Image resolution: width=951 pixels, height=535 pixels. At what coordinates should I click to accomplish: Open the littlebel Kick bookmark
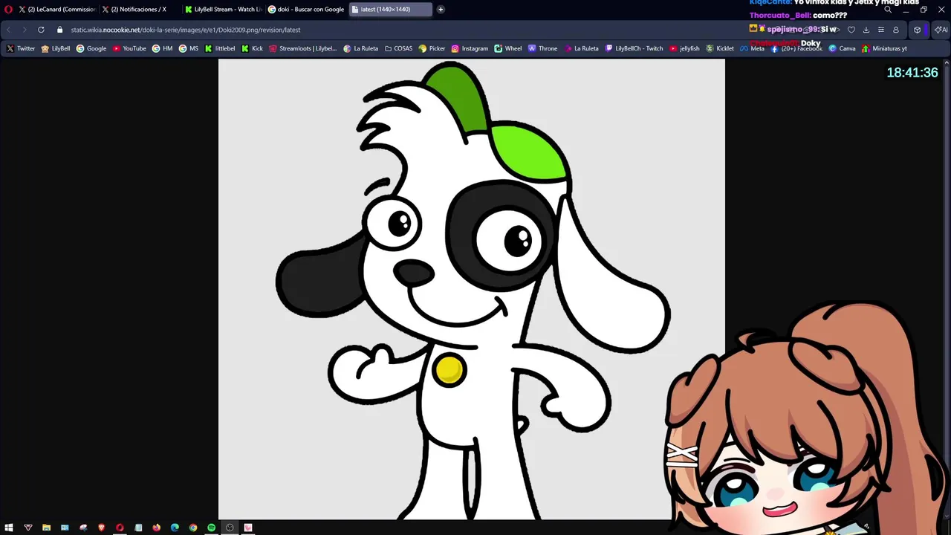point(220,48)
